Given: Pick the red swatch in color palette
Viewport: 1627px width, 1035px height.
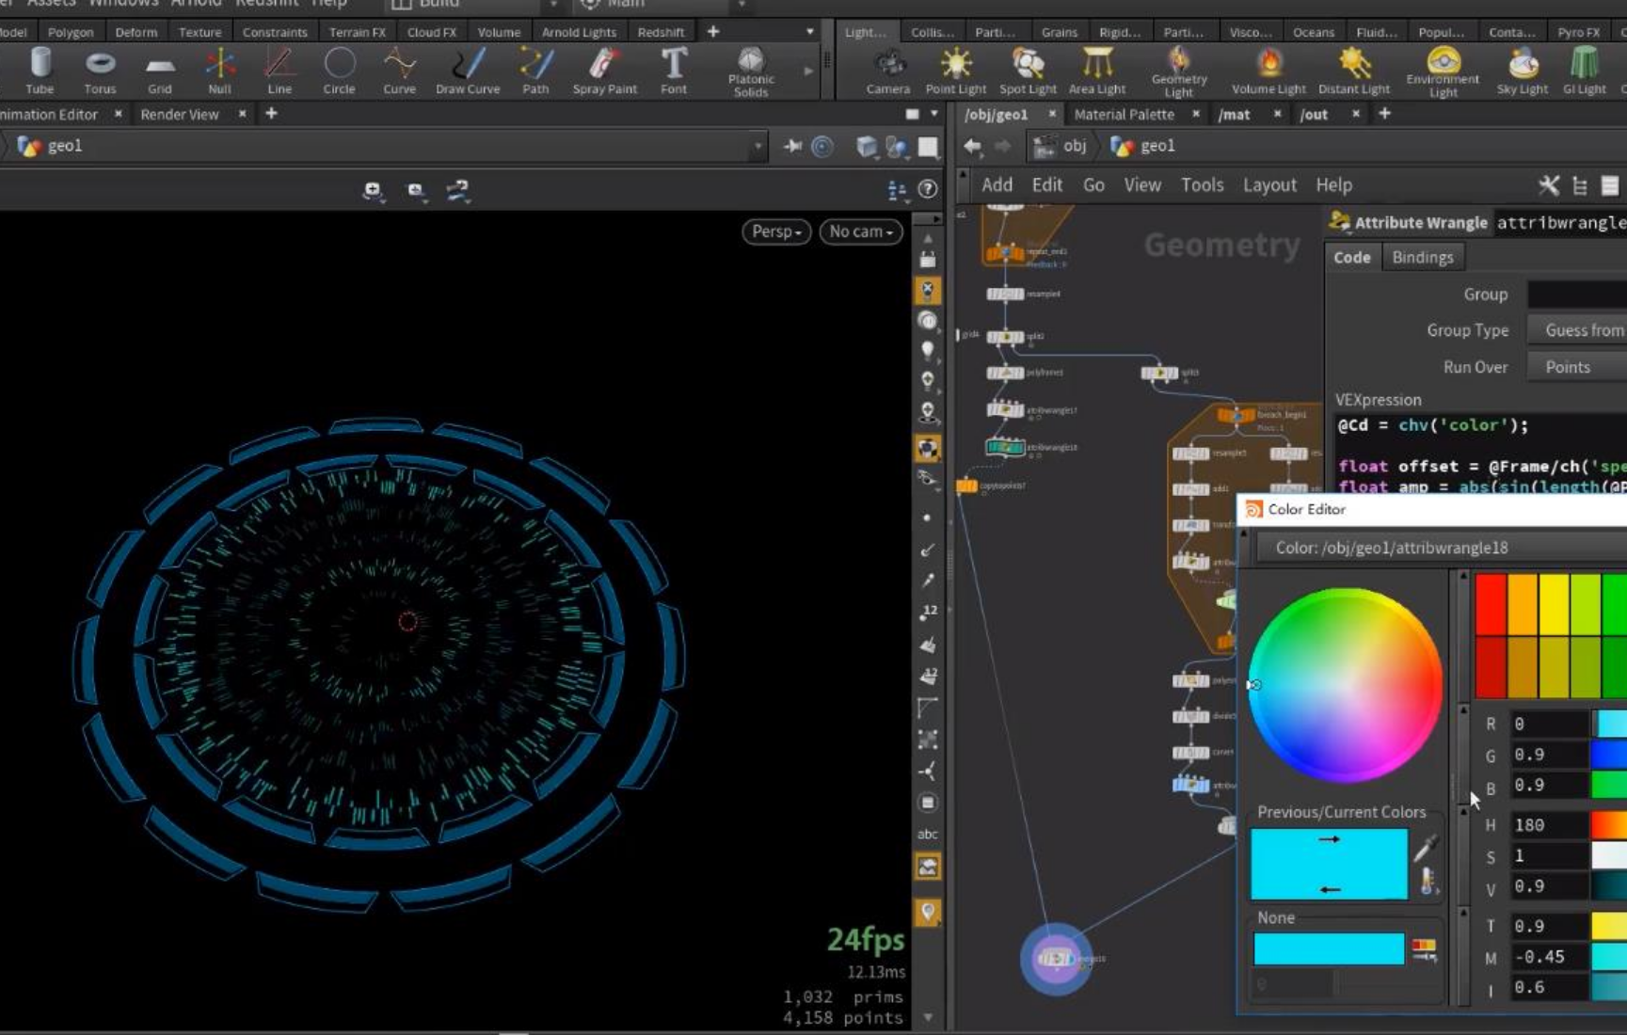Looking at the screenshot, I should [1491, 604].
